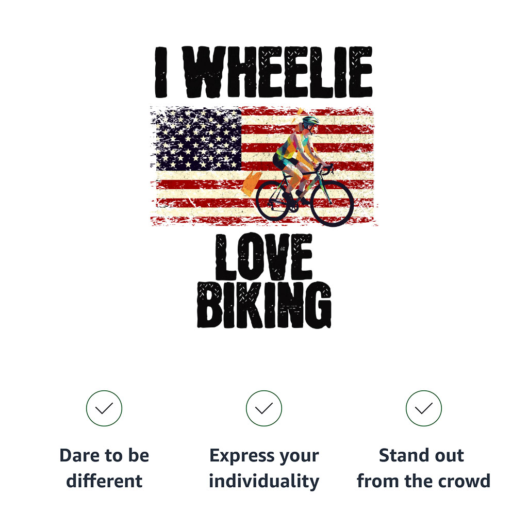Click the bicycle's rear wheel

pyautogui.click(x=273, y=201)
